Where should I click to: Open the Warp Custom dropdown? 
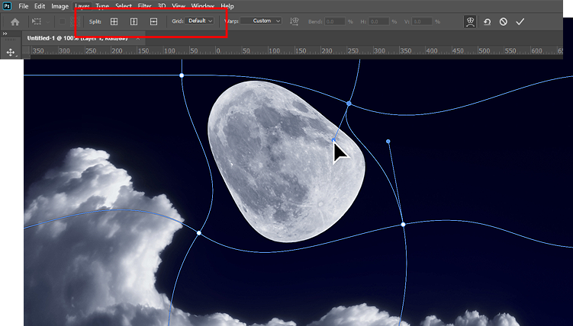tap(262, 21)
